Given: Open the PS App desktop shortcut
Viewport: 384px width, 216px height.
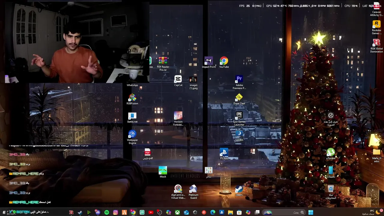Looking at the screenshot, I should tap(224, 154).
